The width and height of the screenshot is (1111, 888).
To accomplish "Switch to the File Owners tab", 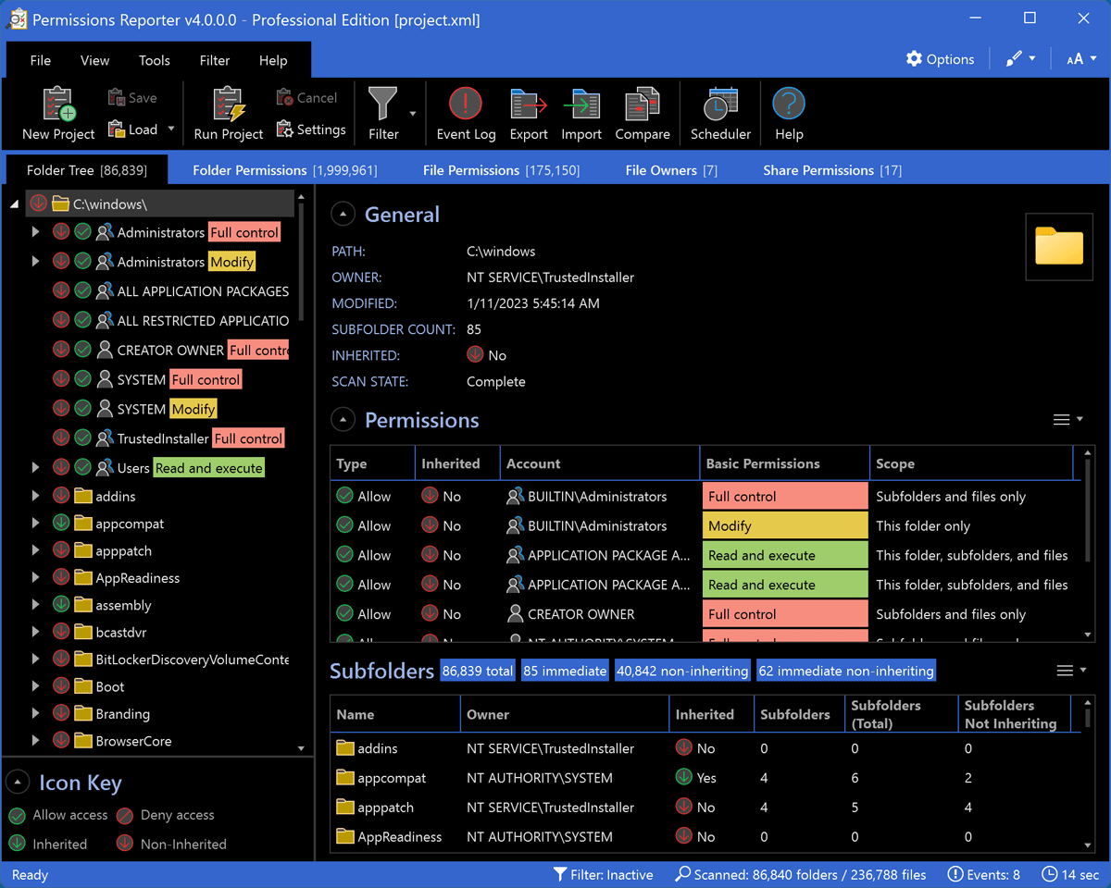I will (x=671, y=170).
